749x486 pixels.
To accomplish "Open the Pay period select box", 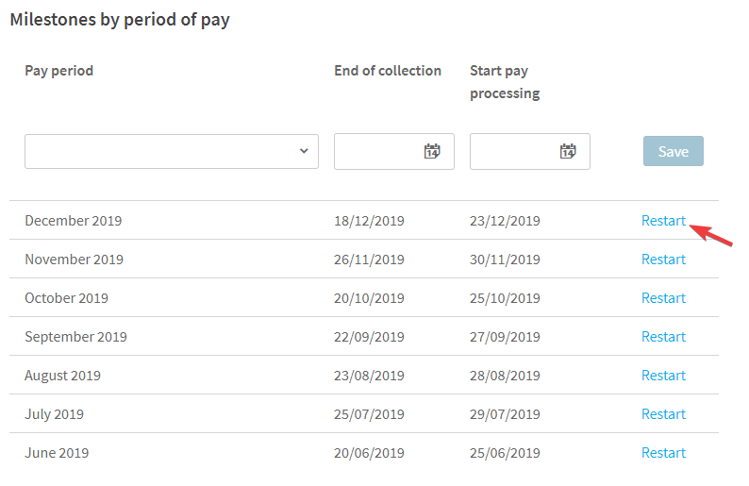I will tap(172, 152).
